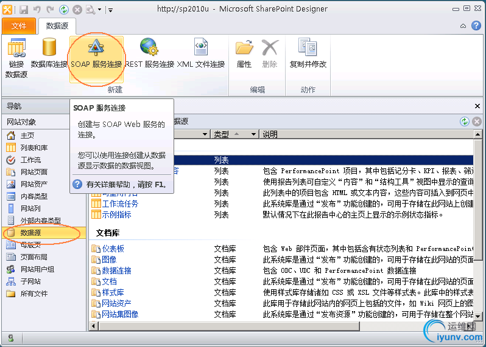The width and height of the screenshot is (486, 347).
Task: Create a REST 服务连接
Action: pos(150,53)
